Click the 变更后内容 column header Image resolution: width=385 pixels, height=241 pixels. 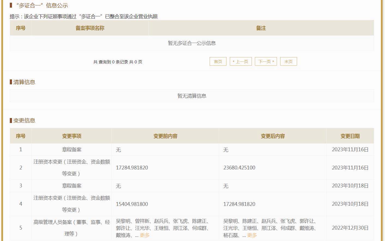273,136
